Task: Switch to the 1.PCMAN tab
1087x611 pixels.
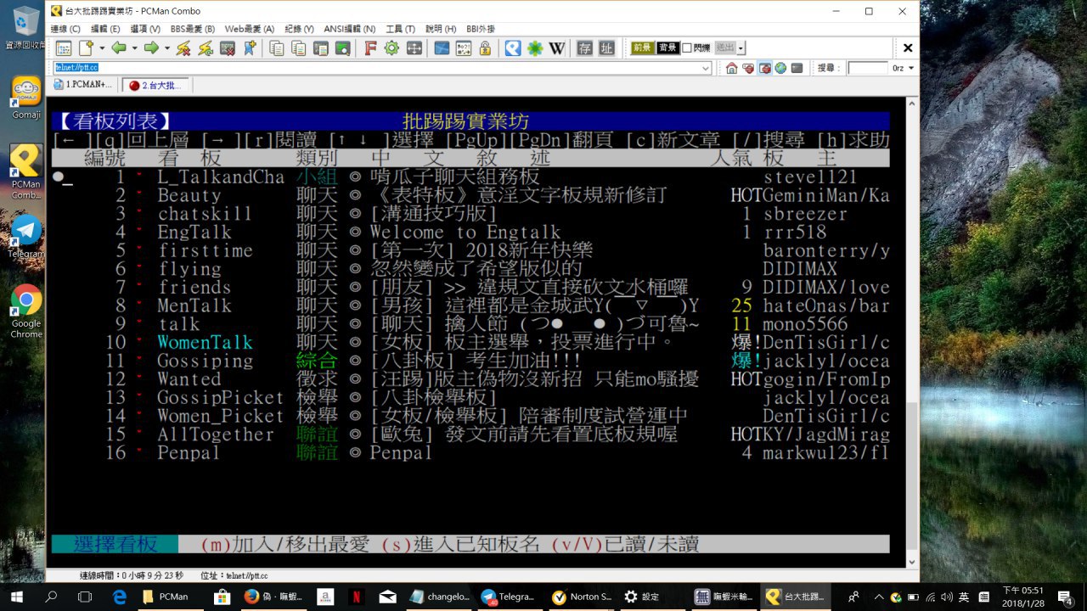Action: click(x=83, y=85)
